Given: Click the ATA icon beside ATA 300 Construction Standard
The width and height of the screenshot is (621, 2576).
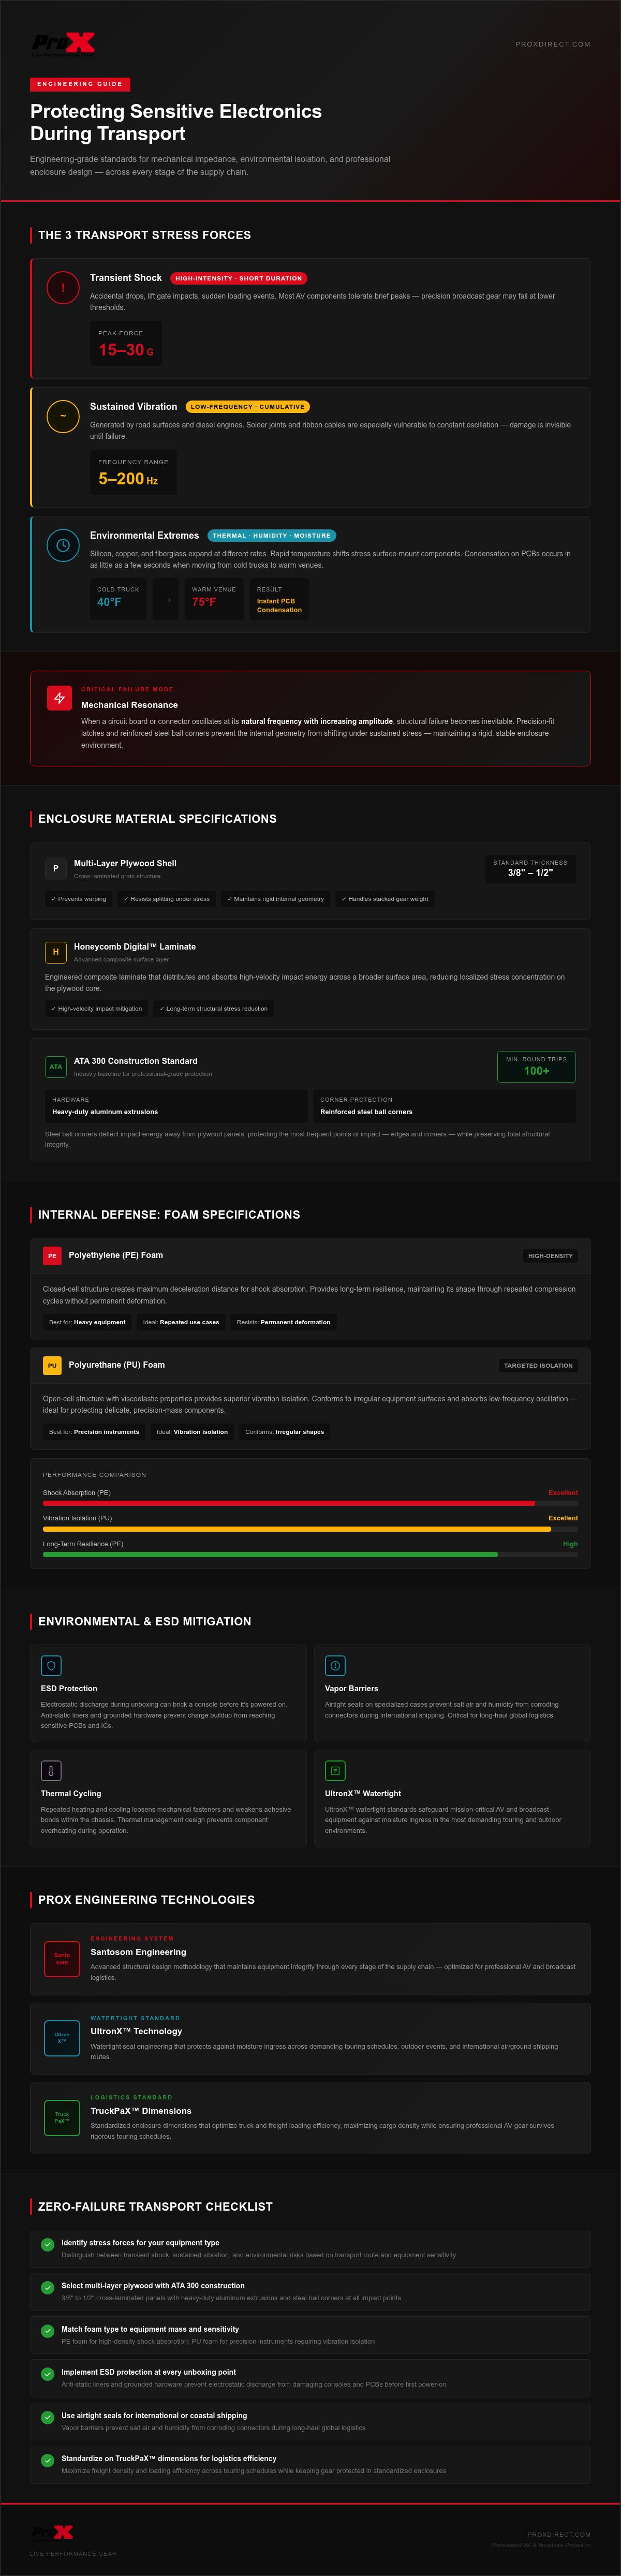Looking at the screenshot, I should pos(56,1066).
